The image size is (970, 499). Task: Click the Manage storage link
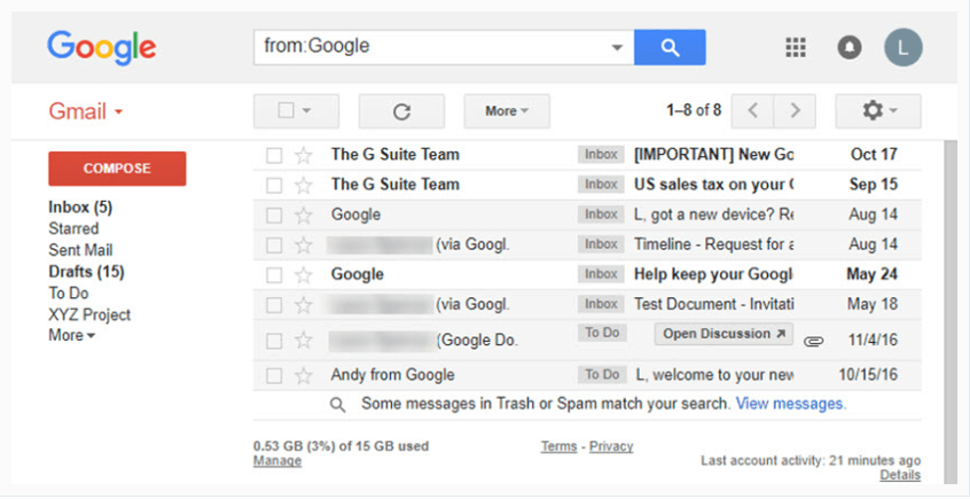coord(278,460)
